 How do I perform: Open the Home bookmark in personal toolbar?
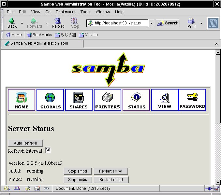tap(14, 35)
